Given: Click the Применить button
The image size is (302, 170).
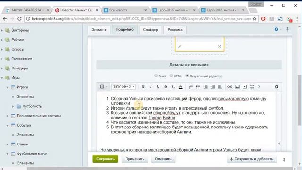Looking at the screenshot, I should pyautogui.click(x=135, y=159).
